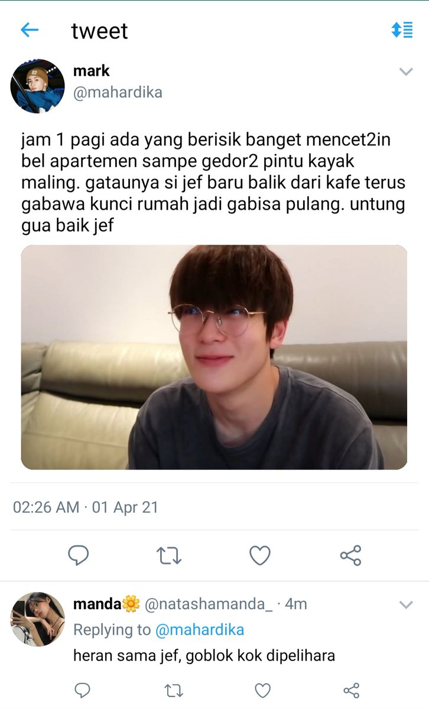Expand options chevron on mark's tweet
This screenshot has width=429, height=709.
(x=406, y=72)
